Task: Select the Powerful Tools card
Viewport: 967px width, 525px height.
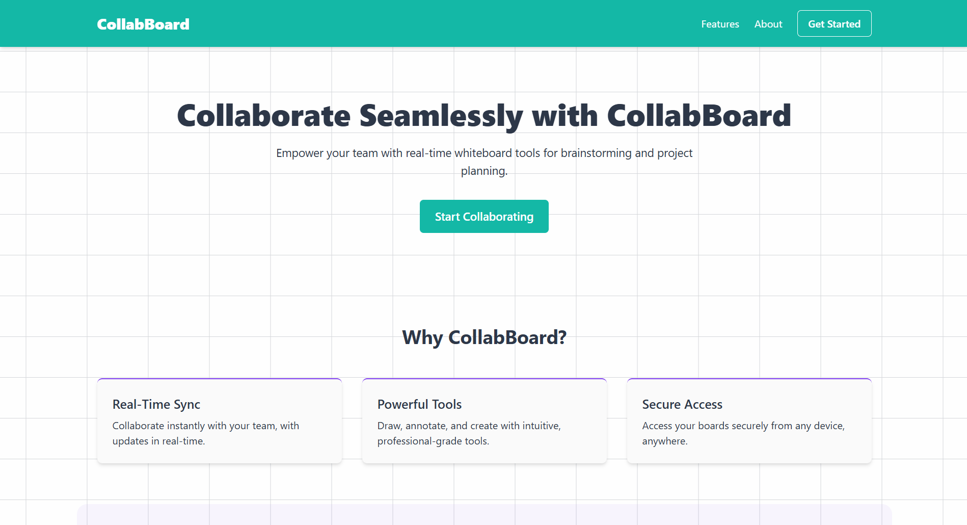Action: 484,421
